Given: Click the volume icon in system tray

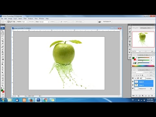Looking at the screenshot, I should pyautogui.click(x=139, y=100).
